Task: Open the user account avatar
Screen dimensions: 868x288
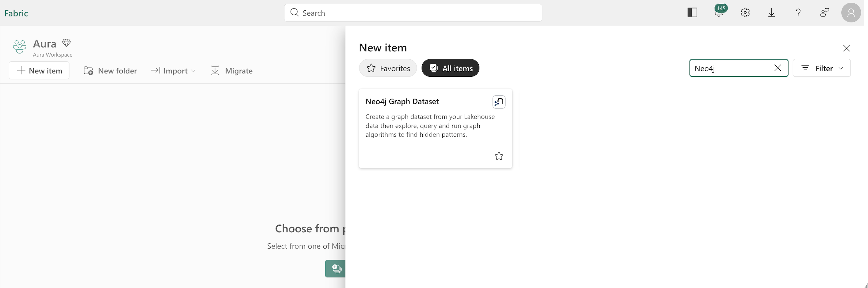Action: [851, 13]
